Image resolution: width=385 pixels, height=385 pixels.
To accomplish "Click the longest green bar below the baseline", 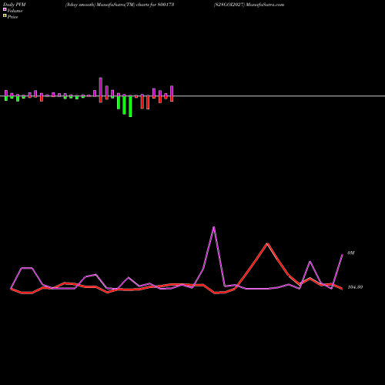I will [x=130, y=106].
